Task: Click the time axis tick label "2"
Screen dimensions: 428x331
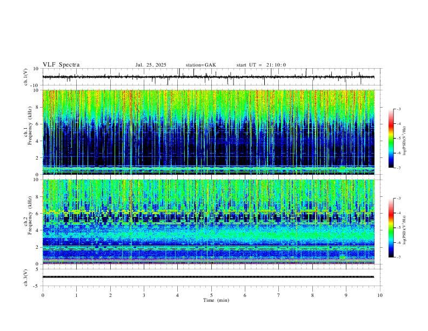Action: [x=110, y=295]
